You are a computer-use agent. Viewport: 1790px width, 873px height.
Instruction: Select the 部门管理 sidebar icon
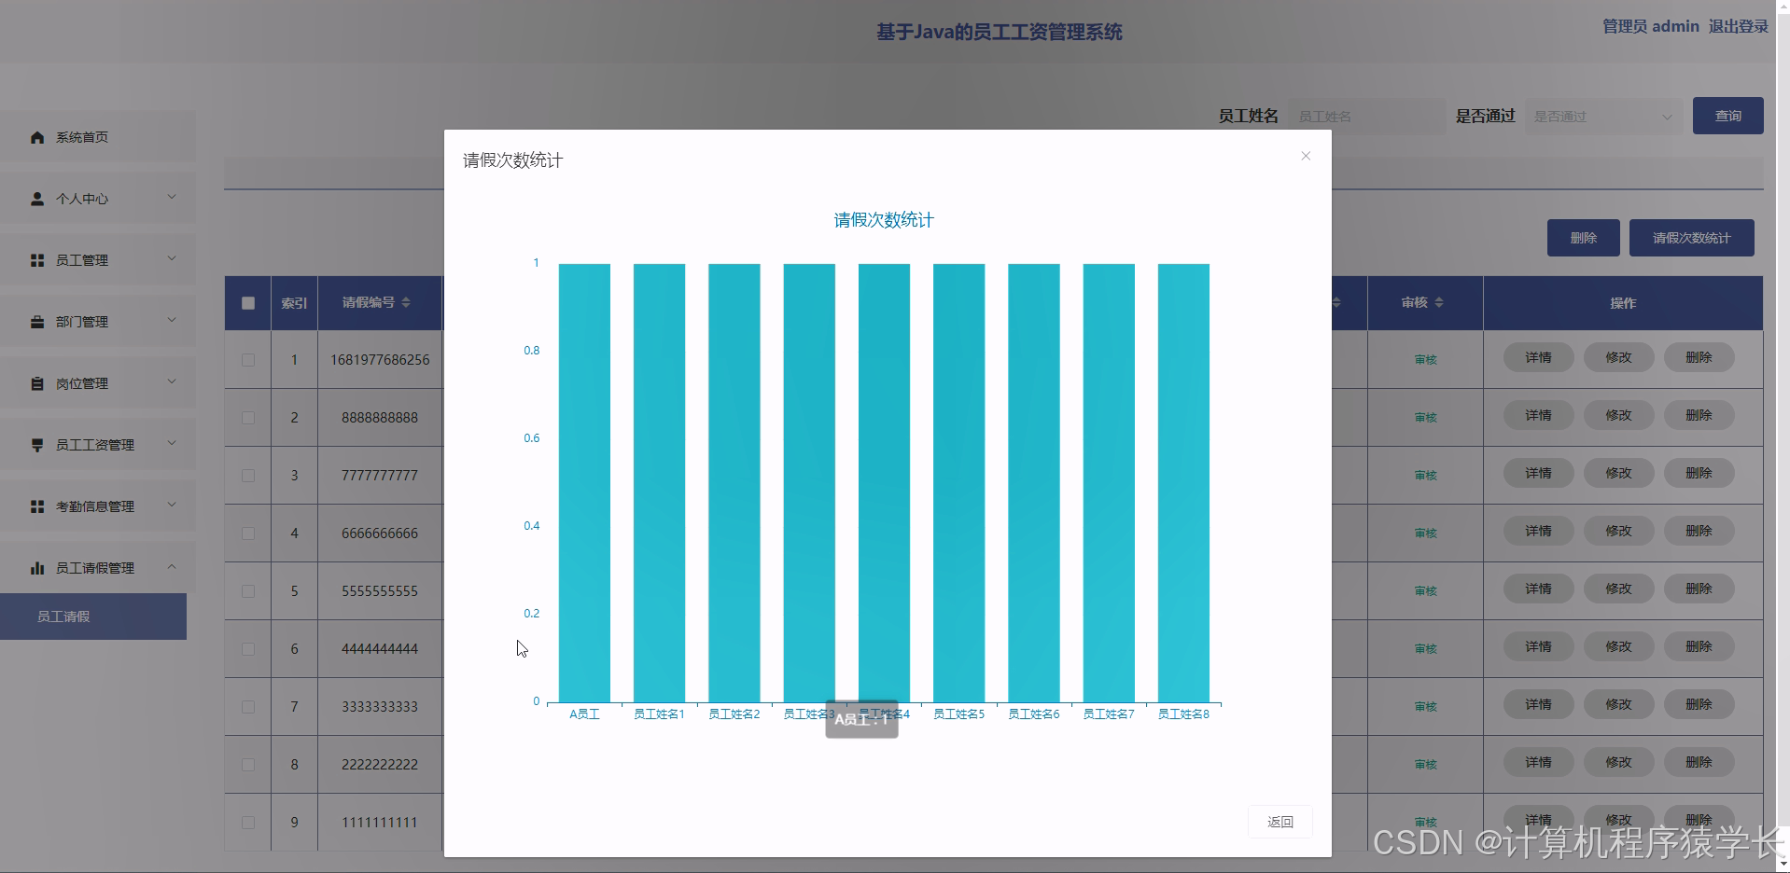coord(37,321)
